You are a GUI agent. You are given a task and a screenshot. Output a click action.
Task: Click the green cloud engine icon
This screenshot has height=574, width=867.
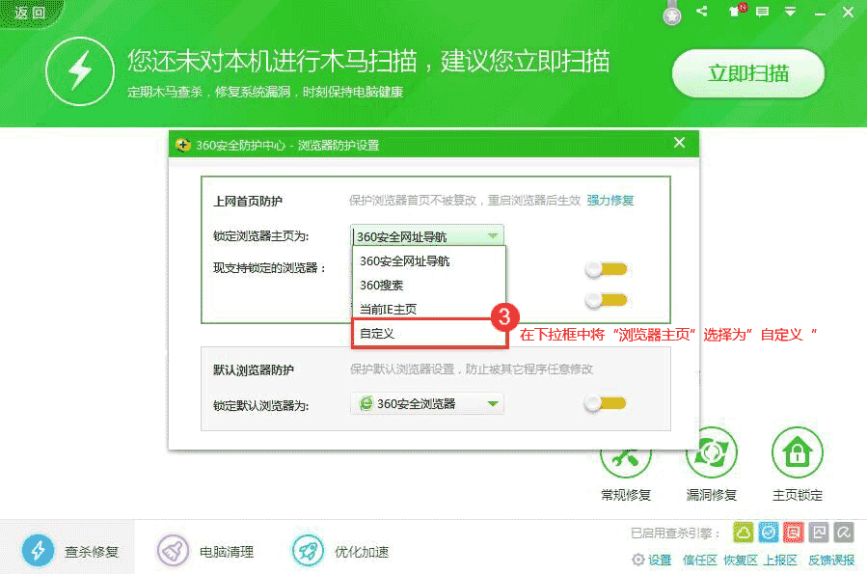tap(744, 532)
